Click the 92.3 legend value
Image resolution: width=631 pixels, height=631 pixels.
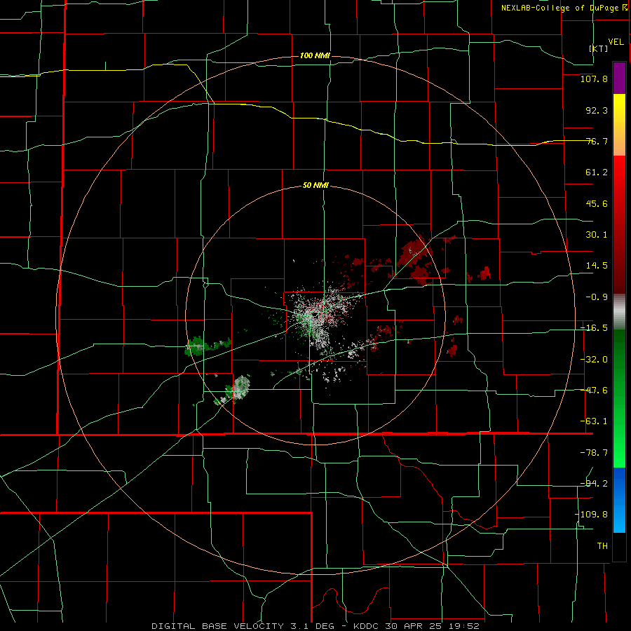(x=597, y=110)
